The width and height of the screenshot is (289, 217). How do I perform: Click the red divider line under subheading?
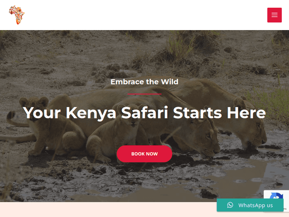coord(144,94)
